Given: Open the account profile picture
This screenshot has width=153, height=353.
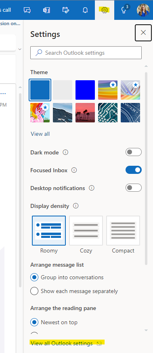Looking at the screenshot, I should (x=143, y=10).
